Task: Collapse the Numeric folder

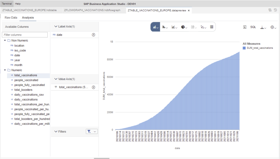Action: coord(5,70)
